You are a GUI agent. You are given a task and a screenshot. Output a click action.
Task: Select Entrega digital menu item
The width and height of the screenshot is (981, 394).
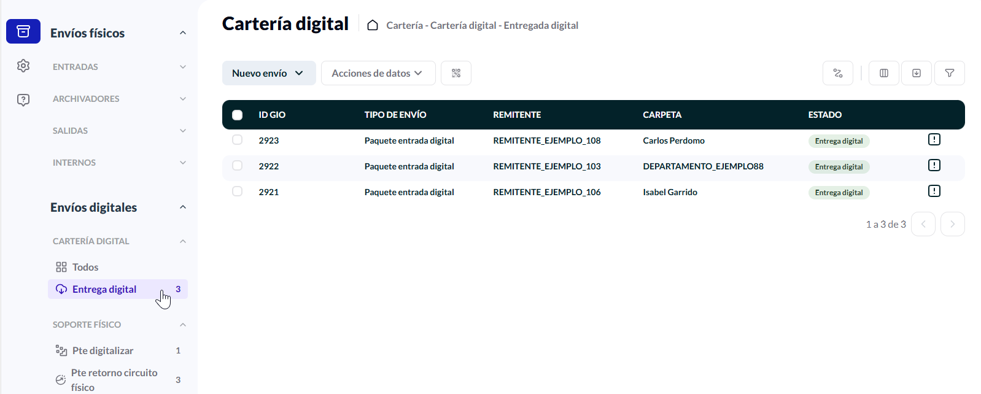(118, 289)
